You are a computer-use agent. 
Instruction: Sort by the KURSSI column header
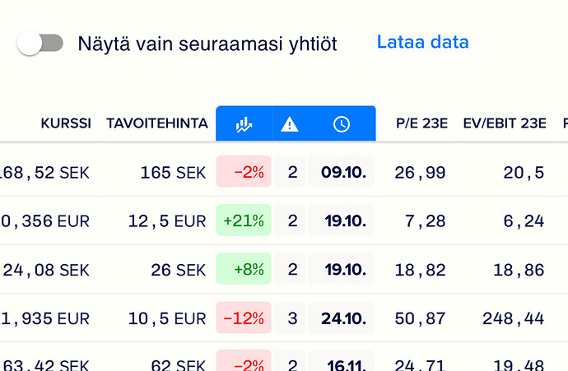pos(66,123)
